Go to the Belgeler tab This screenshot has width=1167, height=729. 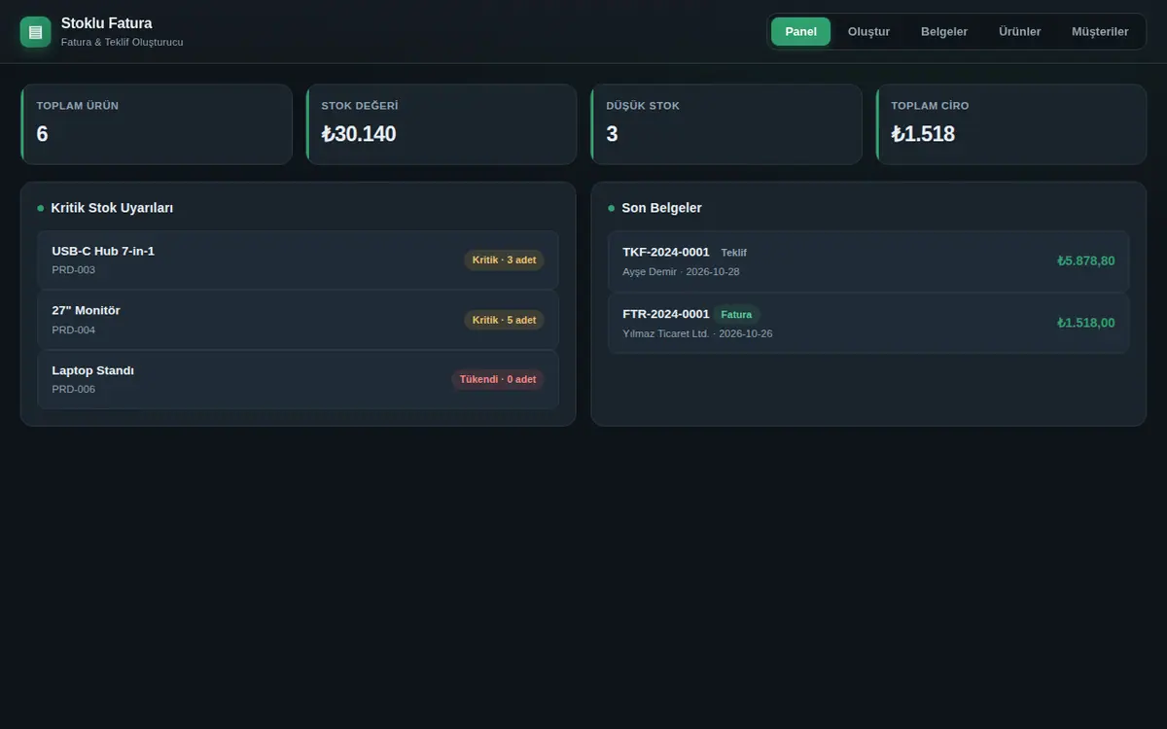coord(944,31)
